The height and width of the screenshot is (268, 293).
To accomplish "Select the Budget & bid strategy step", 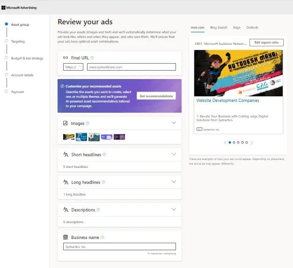I will (x=24, y=58).
